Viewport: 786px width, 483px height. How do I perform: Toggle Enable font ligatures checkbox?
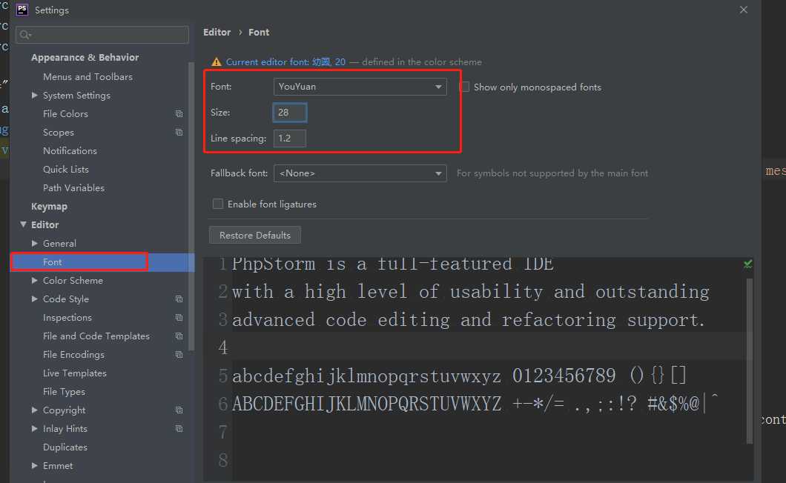pyautogui.click(x=217, y=204)
